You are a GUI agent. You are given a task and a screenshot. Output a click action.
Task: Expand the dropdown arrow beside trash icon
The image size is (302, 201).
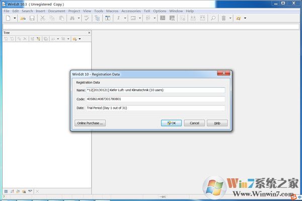[x=230, y=18]
